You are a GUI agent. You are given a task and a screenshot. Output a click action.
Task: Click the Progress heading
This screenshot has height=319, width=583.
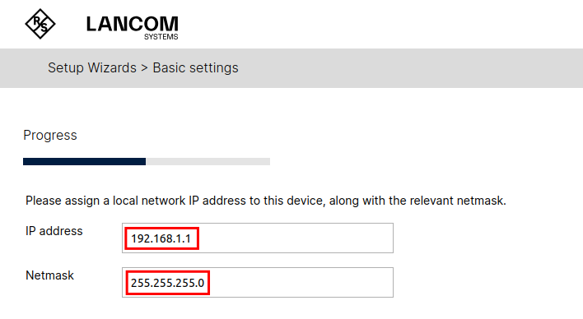click(50, 135)
